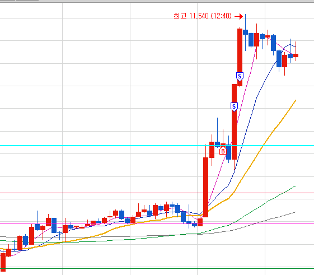Click the blue candle at the 12:40 high
314x275 pixels.
point(245,32)
